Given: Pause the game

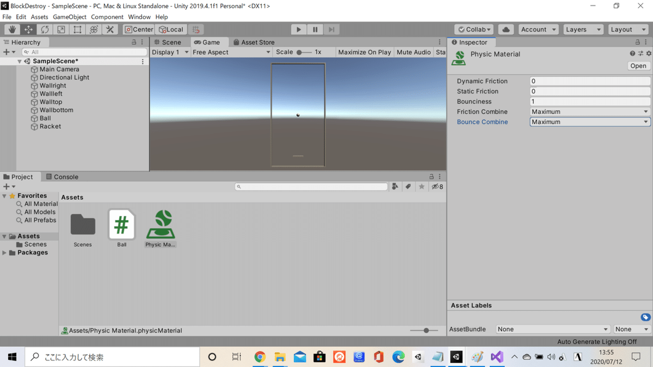Looking at the screenshot, I should 315,29.
